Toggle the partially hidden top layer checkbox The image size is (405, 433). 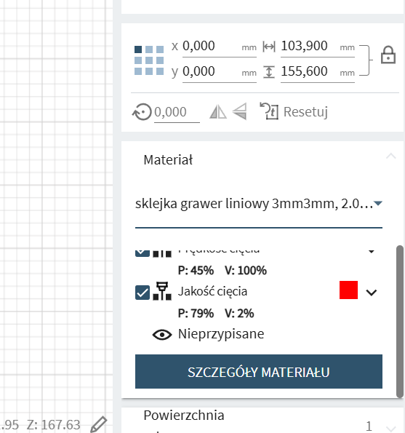point(143,252)
